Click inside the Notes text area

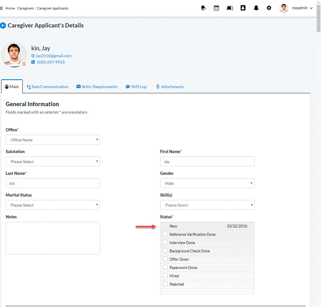pyautogui.click(x=53, y=238)
